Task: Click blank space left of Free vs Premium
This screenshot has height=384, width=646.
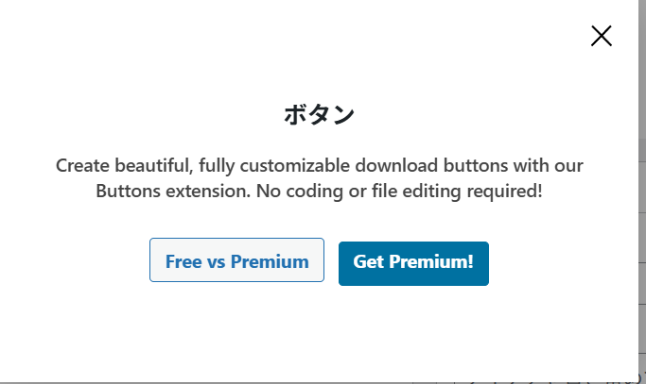Action: [x=76, y=261]
